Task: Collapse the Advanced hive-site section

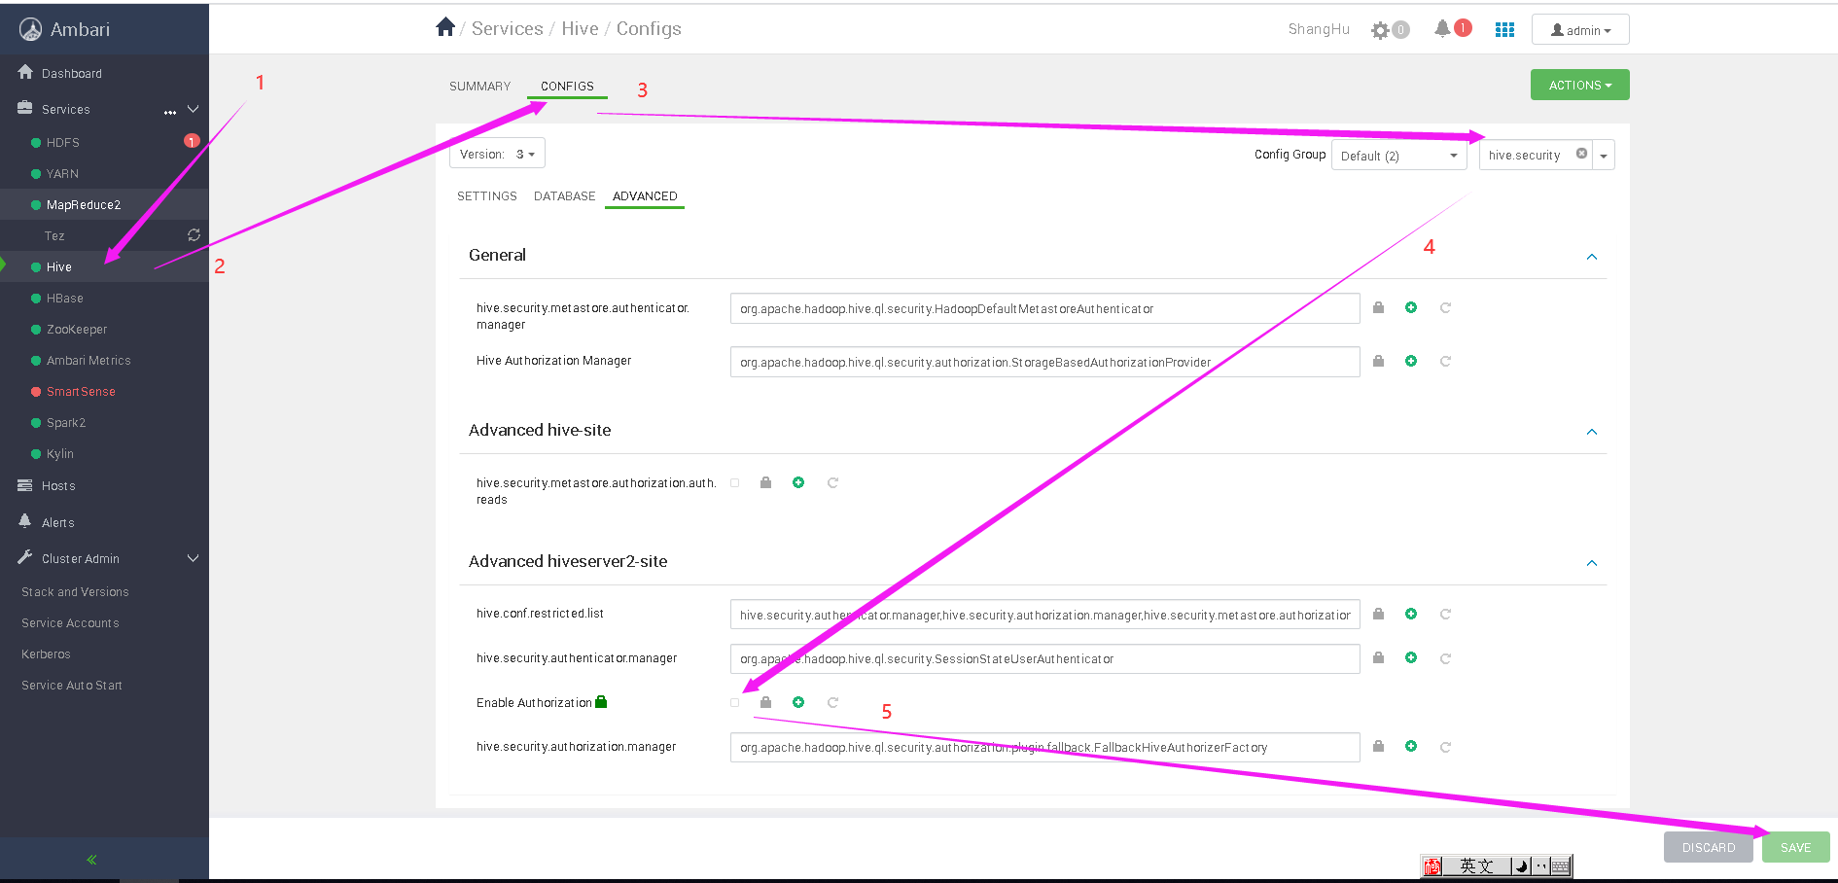Action: click(x=1592, y=432)
